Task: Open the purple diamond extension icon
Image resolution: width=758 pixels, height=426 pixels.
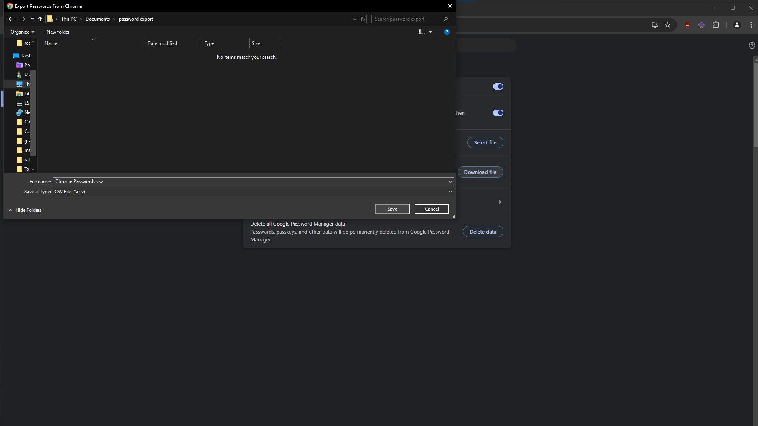Action: (x=702, y=25)
